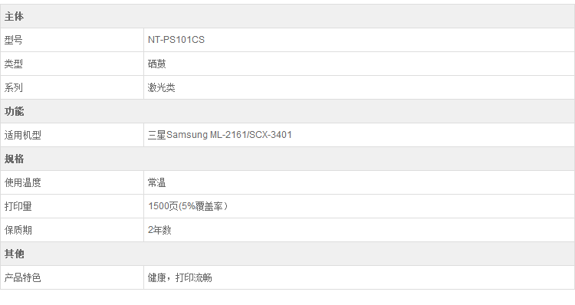Click the 2年数 warranty value
The height and width of the screenshot is (305, 575).
coord(159,230)
